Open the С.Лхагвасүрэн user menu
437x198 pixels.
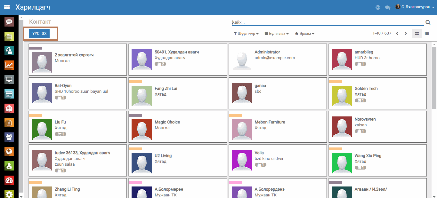pos(415,7)
